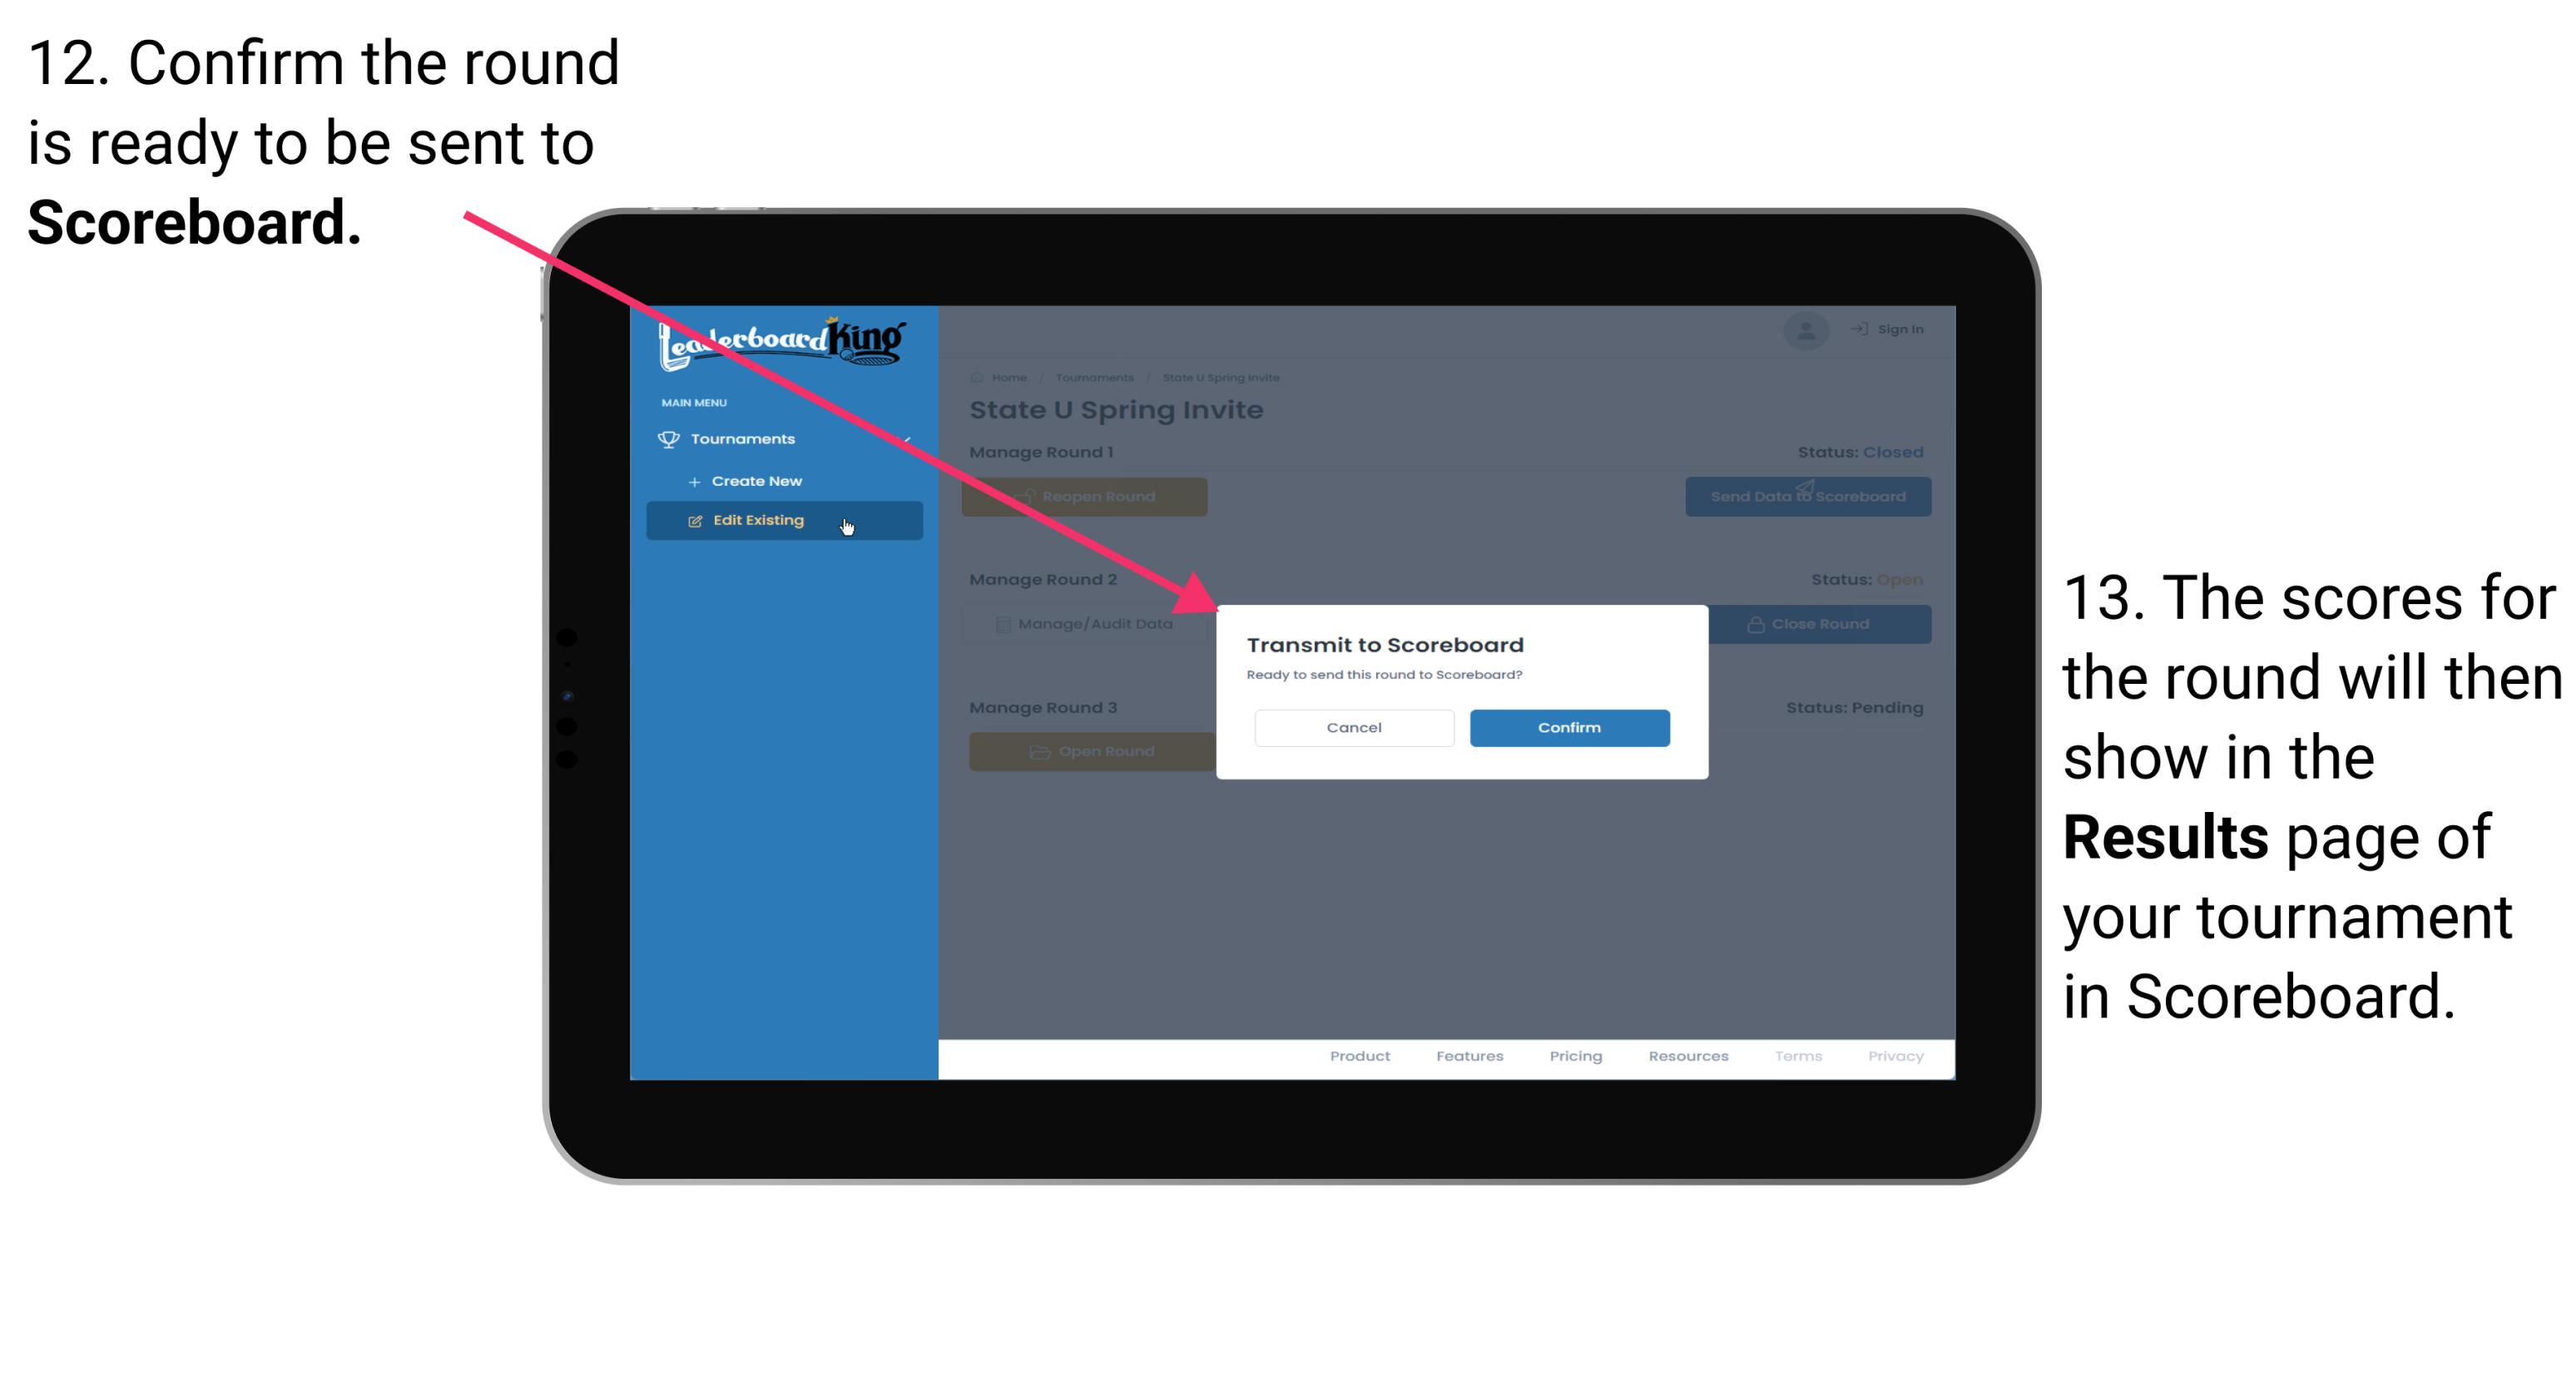Viewport: 2576px width, 1386px height.
Task: Click Cancel on the Transmit dialog
Action: point(1354,725)
